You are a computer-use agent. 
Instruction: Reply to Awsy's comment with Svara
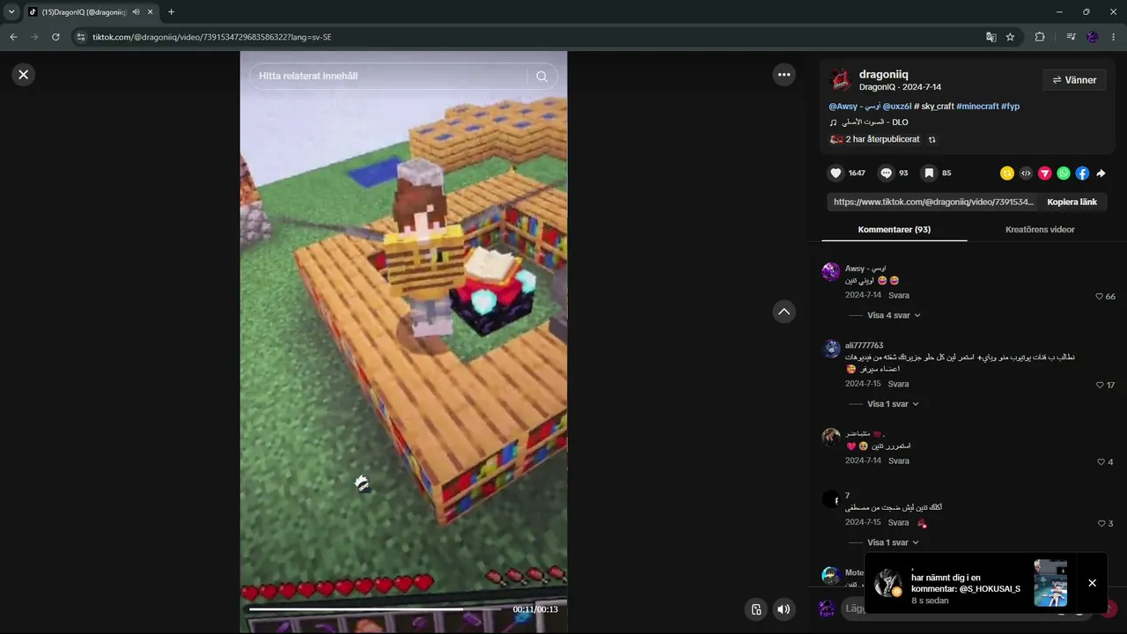[899, 296]
